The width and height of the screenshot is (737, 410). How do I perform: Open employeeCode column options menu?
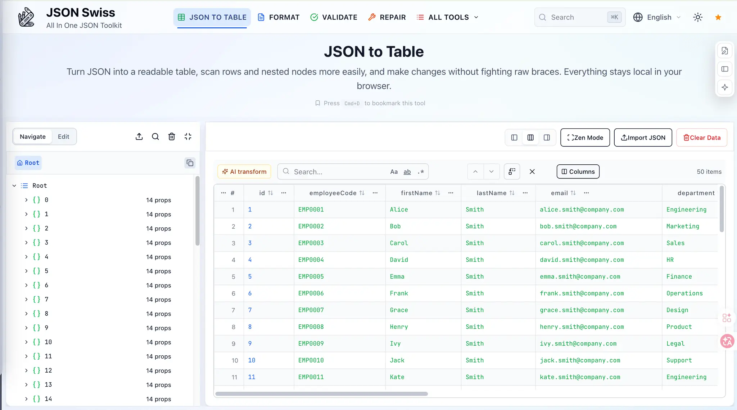(375, 193)
